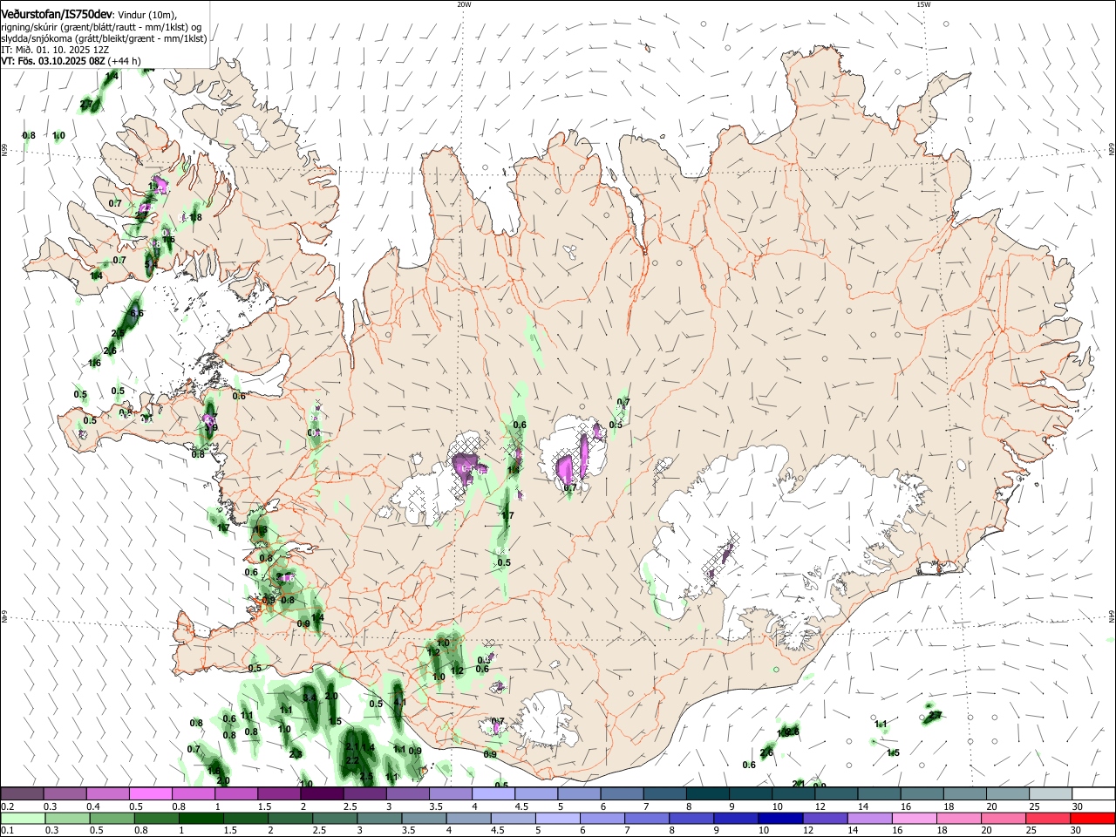Pick the top-row legend swatch labeled 8
The width and height of the screenshot is (1116, 837).
click(708, 794)
